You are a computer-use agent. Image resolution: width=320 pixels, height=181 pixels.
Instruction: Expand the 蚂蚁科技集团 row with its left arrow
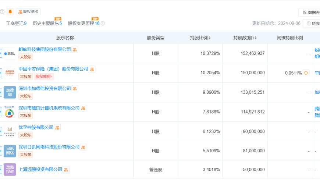(x=1, y=53)
